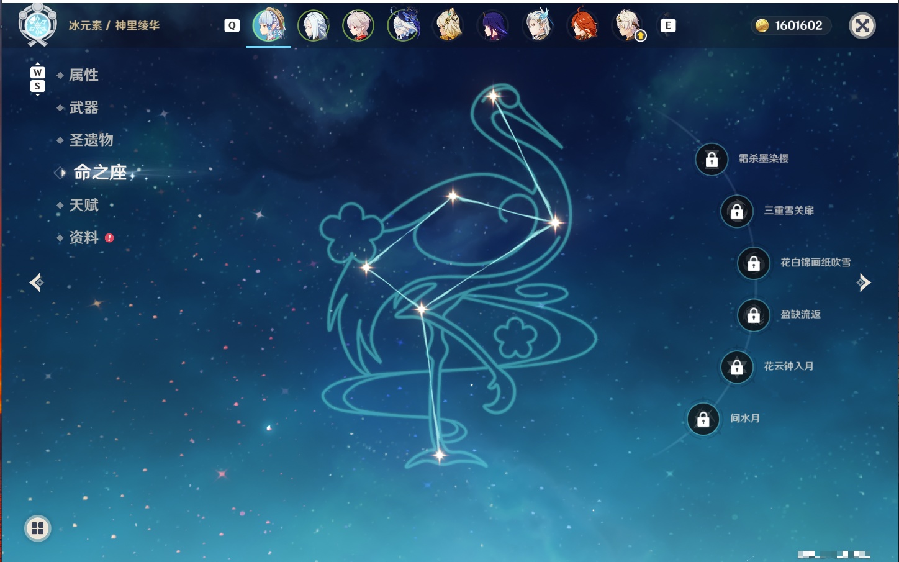Click the 花云钟入月 label text
Viewport: 899px width, 562px height.
[789, 366]
